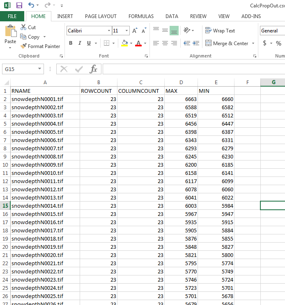Click the Wrap Text button
This screenshot has height=305, width=285.
220,30
